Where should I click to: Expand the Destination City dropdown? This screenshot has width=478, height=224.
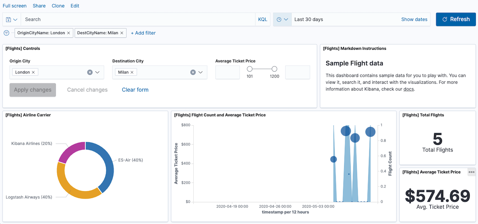pyautogui.click(x=200, y=72)
